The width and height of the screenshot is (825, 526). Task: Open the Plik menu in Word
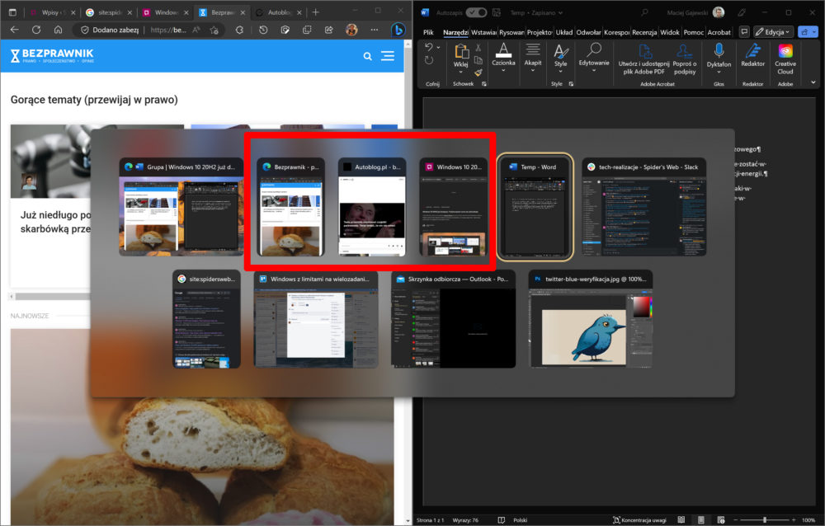tap(428, 32)
